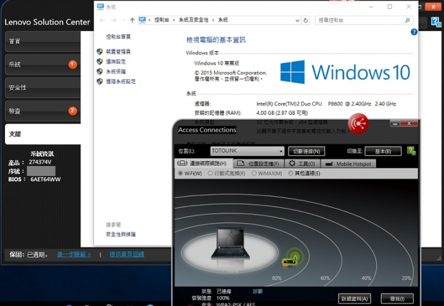Image resolution: width=444 pixels, height=306 pixels.
Task: Click 詳細資料(A) button
Action: tap(355, 299)
